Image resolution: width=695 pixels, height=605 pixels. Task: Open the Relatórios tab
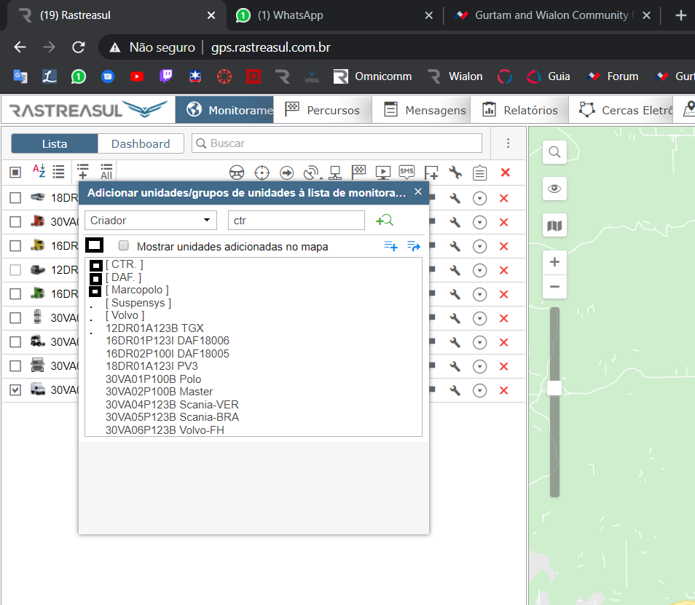click(520, 110)
